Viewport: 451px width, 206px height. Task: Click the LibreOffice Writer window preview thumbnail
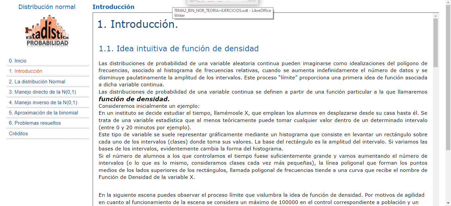click(219, 2)
